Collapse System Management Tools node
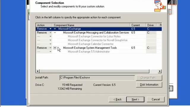The image size is (190, 107). coord(55,48)
